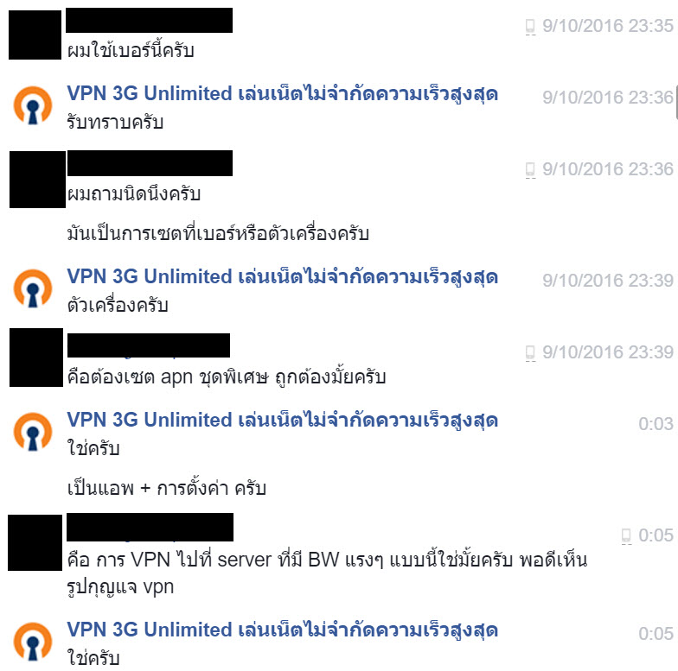Click the 0:03 timestamp of 'ใช่ครับ' reply
This screenshot has height=671, width=678.
coord(656,423)
